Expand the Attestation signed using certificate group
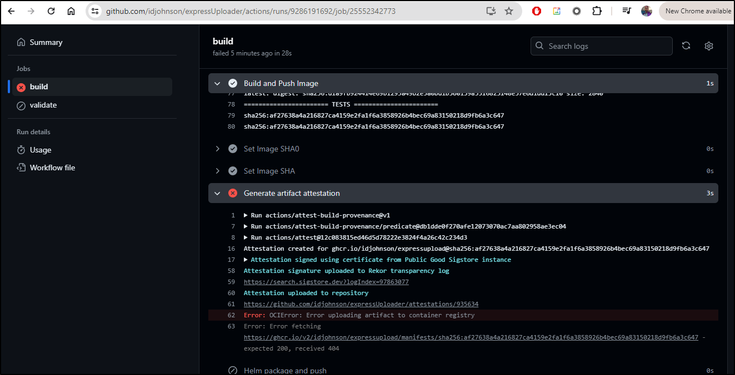Viewport: 735px width, 375px height. (x=377, y=260)
